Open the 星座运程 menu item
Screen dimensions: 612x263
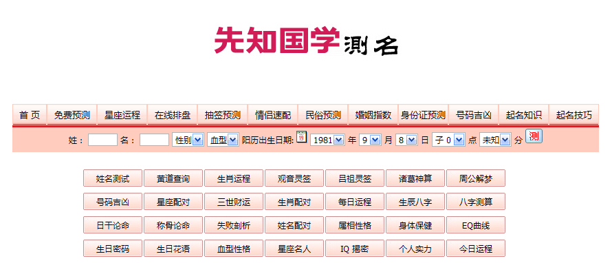(x=122, y=115)
